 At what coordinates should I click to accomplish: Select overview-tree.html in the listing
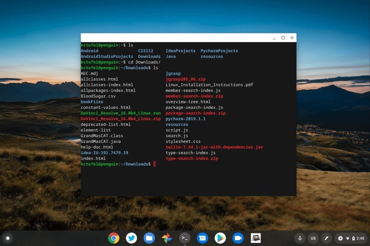[x=188, y=102]
